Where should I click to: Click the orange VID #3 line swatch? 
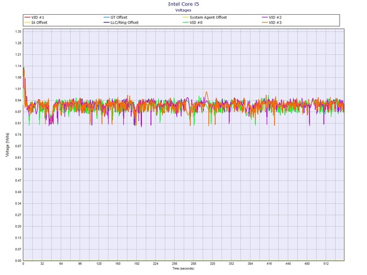[265, 22]
